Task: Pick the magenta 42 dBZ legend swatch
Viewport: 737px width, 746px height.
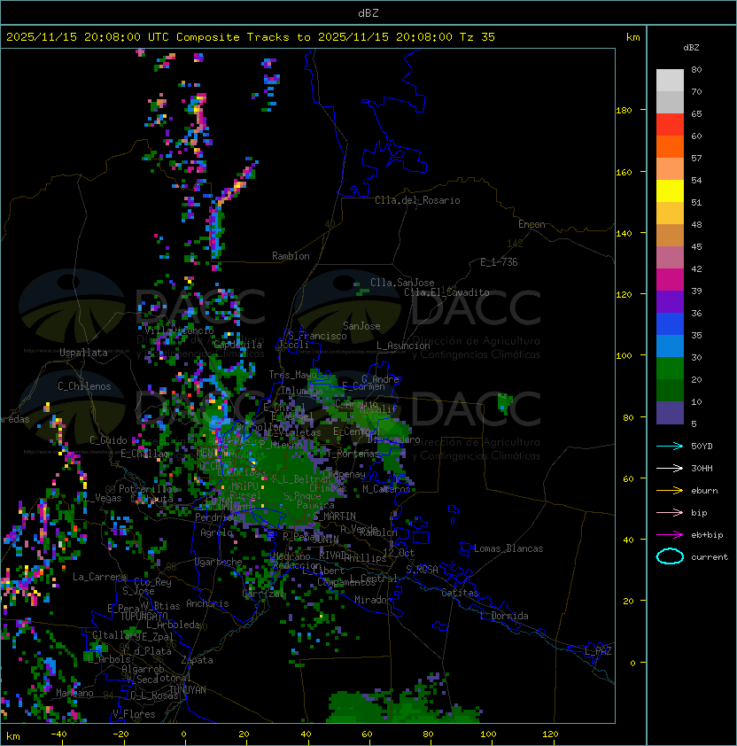Action: tap(670, 280)
